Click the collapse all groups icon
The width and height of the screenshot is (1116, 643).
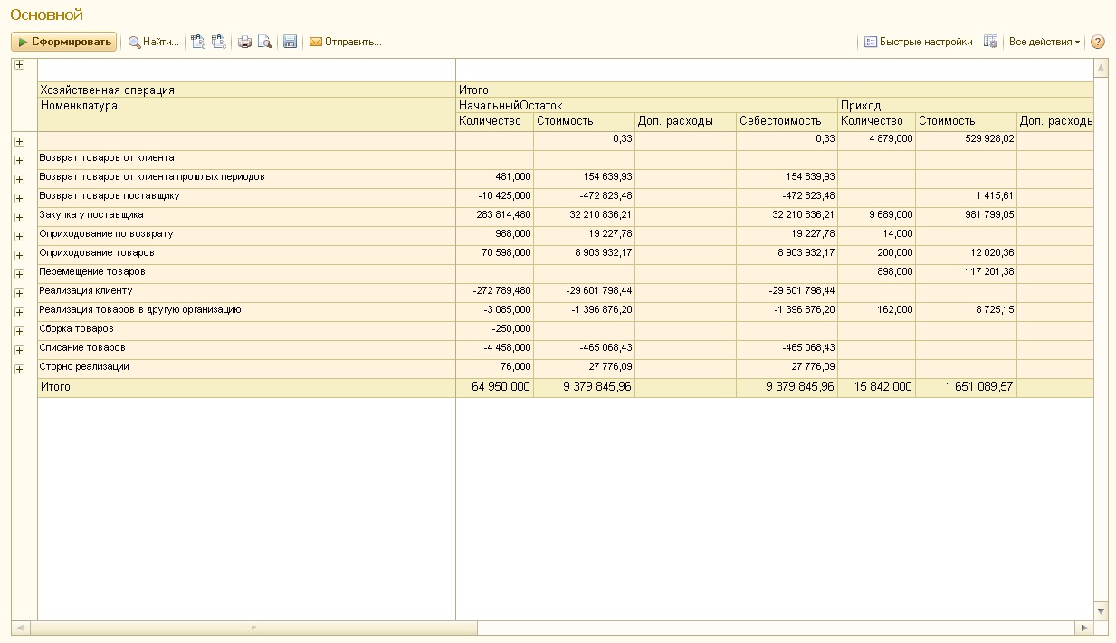(x=218, y=42)
